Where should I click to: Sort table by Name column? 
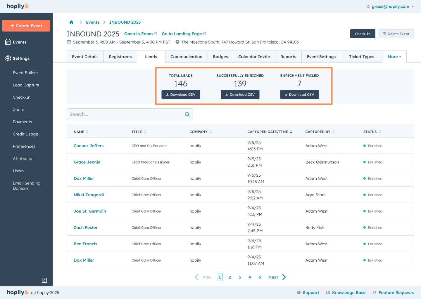(87, 132)
